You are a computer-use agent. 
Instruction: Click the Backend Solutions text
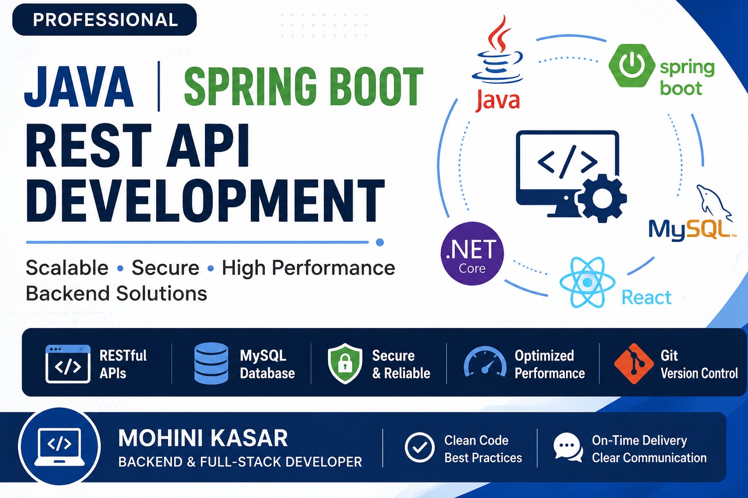[116, 294]
